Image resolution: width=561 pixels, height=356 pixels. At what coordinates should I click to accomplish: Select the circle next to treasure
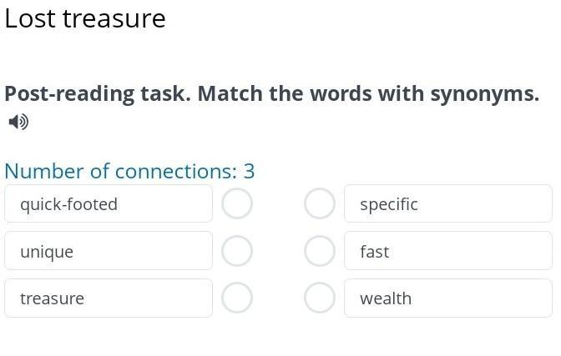coord(237,298)
